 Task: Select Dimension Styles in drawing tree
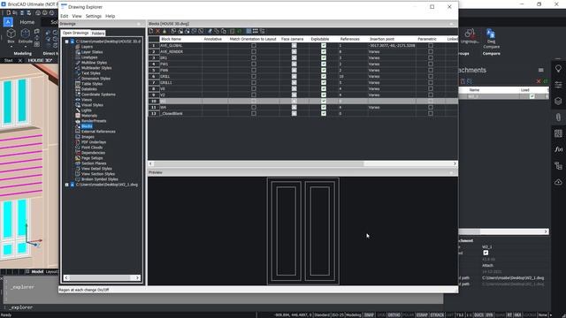(96, 79)
